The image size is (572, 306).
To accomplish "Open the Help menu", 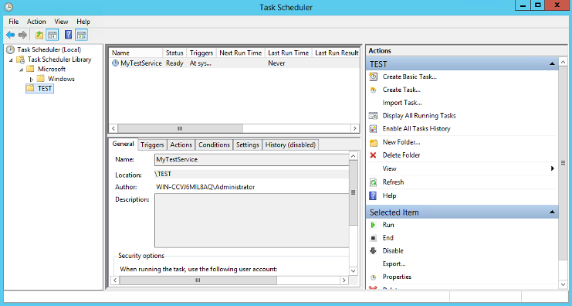I will (83, 22).
